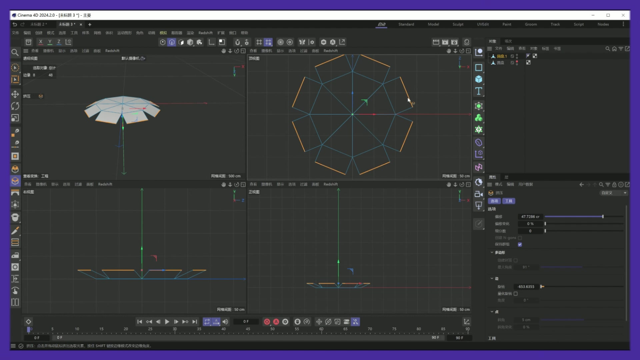The height and width of the screenshot is (360, 640).
Task: Select the Scale tool in left toolbar
Action: [x=15, y=118]
